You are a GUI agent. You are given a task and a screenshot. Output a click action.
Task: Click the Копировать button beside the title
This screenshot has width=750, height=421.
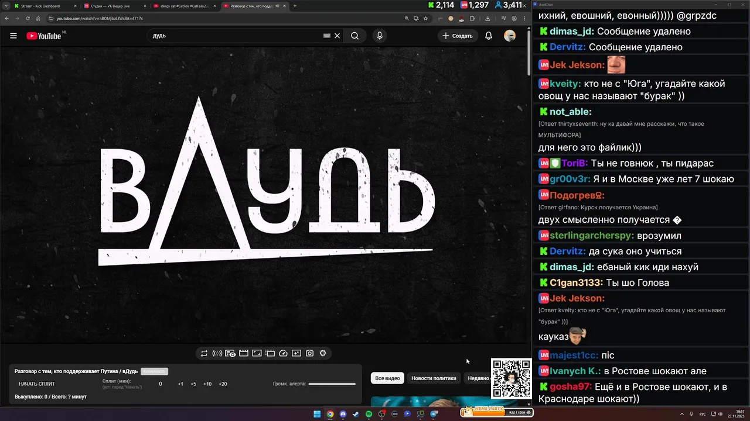pos(154,371)
